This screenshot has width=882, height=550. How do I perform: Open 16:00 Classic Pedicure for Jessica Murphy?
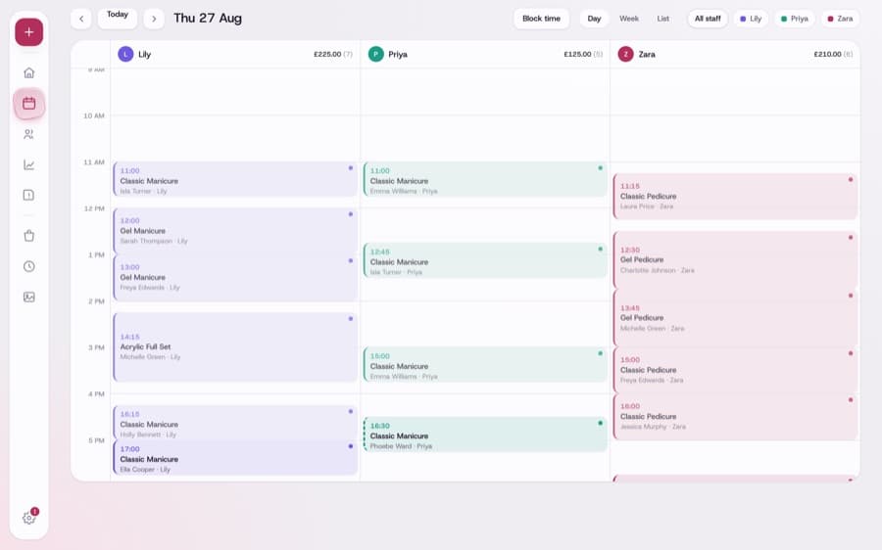735,417
